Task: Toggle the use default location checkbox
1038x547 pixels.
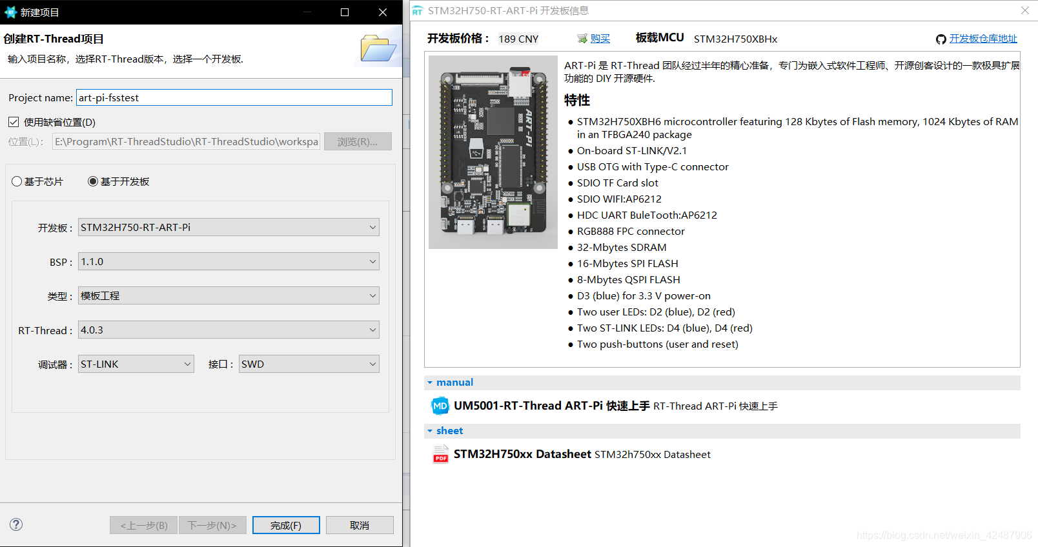Action: (14, 122)
